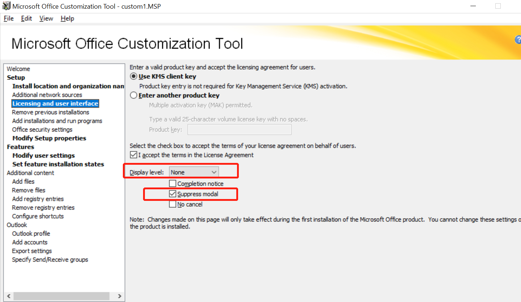
Task: Open Modify Setup properties page
Action: click(x=49, y=138)
